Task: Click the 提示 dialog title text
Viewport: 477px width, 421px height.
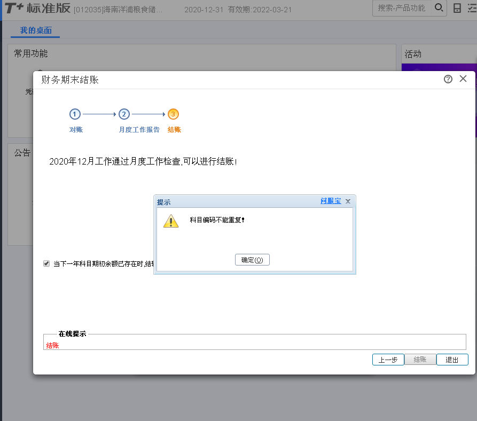Action: (x=163, y=202)
